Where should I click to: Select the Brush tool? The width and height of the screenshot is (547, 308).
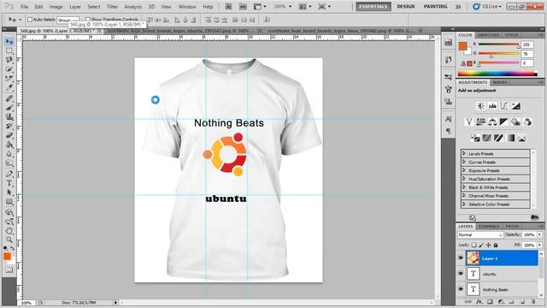tap(9, 108)
